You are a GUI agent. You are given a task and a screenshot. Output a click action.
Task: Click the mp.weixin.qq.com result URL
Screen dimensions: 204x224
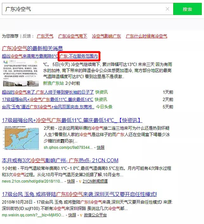pyautogui.click(x=33, y=215)
